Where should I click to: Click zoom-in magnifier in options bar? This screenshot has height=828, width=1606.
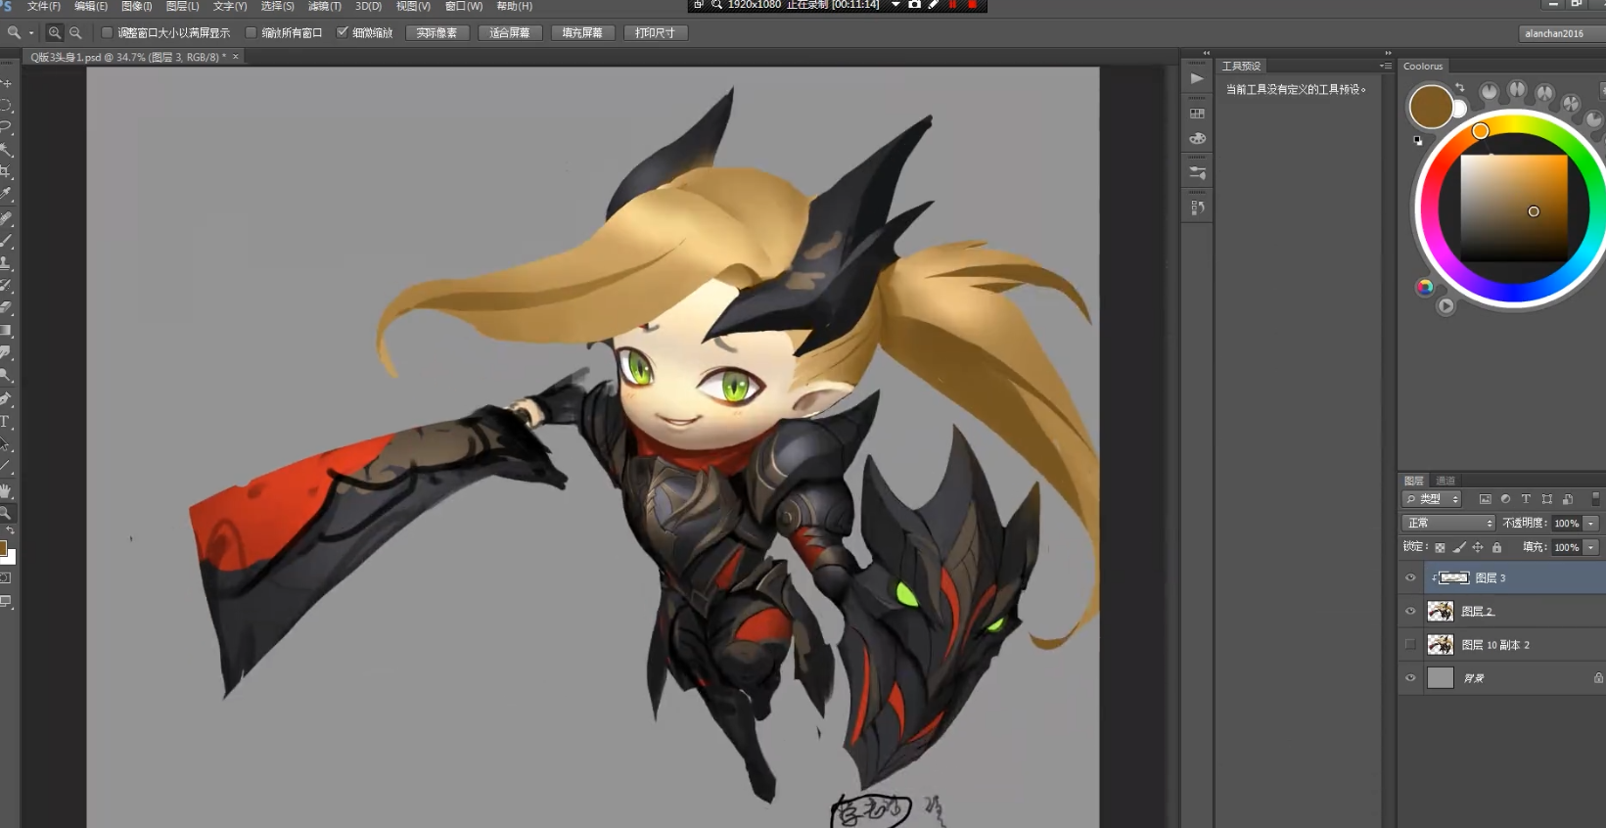pos(55,32)
